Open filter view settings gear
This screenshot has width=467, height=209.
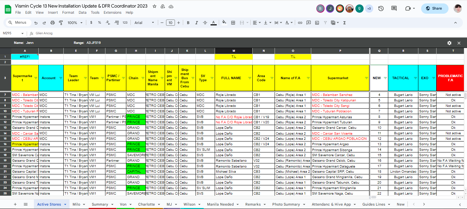(449, 43)
